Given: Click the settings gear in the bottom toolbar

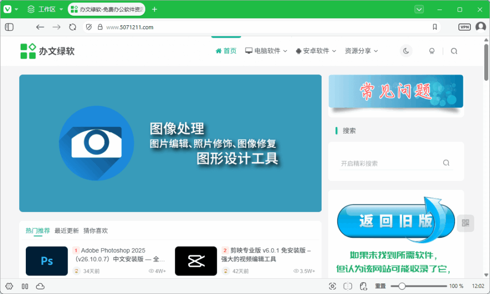Looking at the screenshot, I should tap(10, 286).
